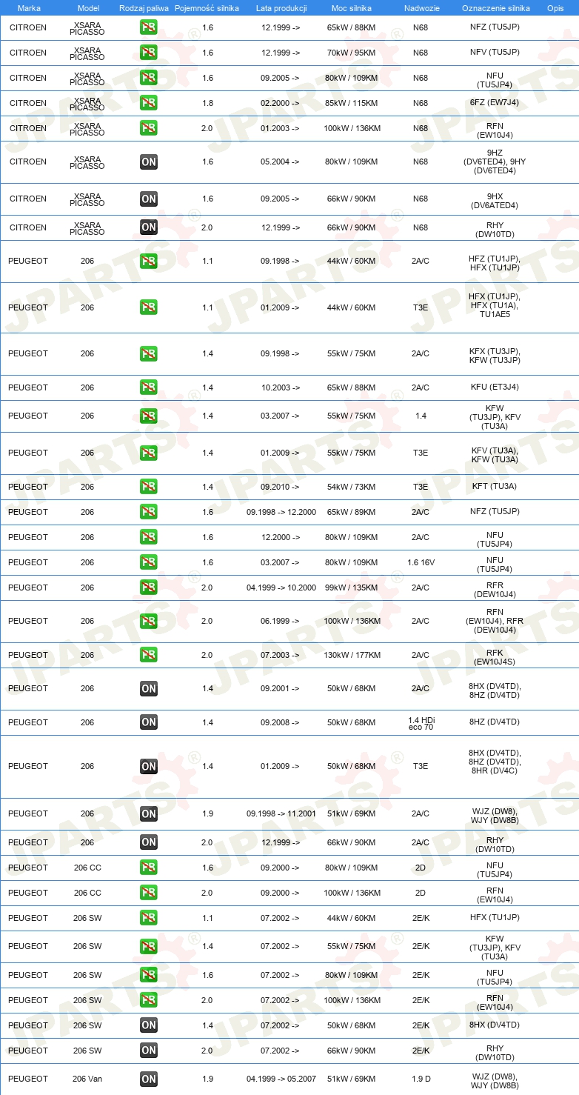The width and height of the screenshot is (579, 1095).
Task: Click PB icon in Citroen 2.0 100kW/136KM row
Action: point(149,128)
